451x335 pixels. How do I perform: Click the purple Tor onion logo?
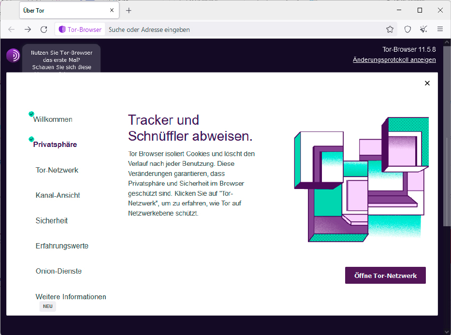click(13, 55)
